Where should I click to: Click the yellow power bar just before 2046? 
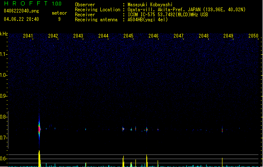tap(147, 161)
